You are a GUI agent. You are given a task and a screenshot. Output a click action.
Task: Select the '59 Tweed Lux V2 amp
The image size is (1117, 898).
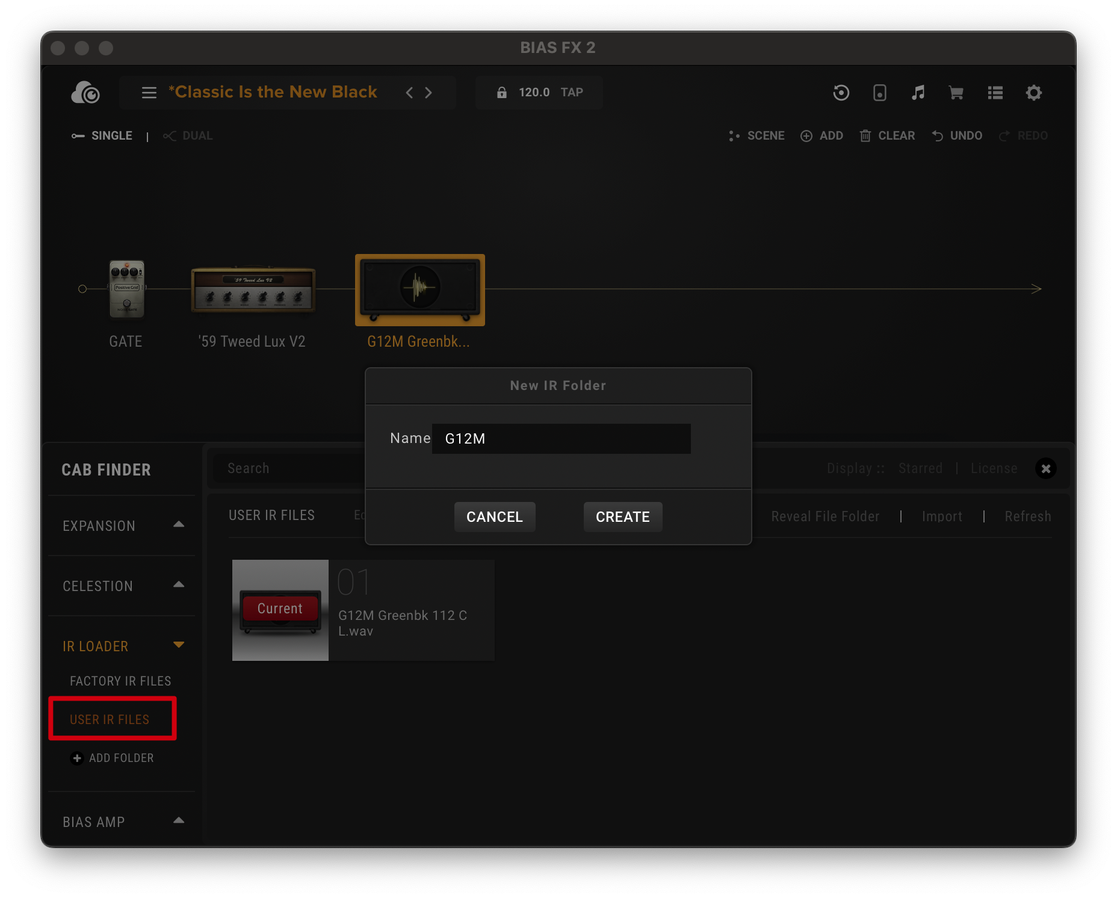(x=253, y=290)
